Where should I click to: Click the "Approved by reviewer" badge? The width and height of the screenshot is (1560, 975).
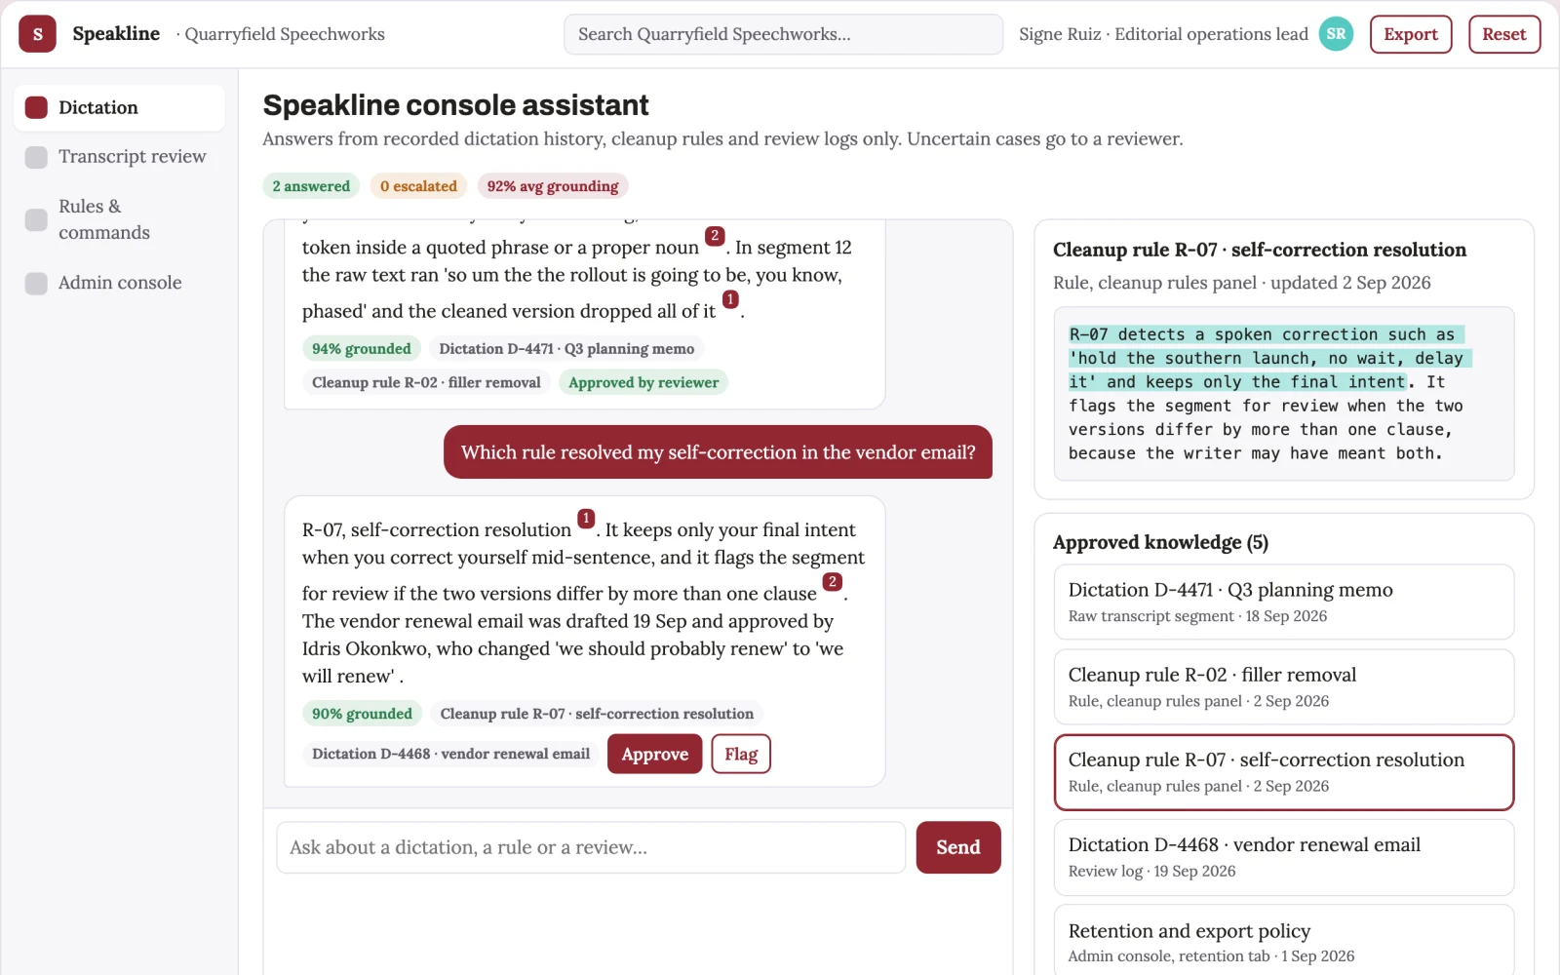(x=643, y=382)
